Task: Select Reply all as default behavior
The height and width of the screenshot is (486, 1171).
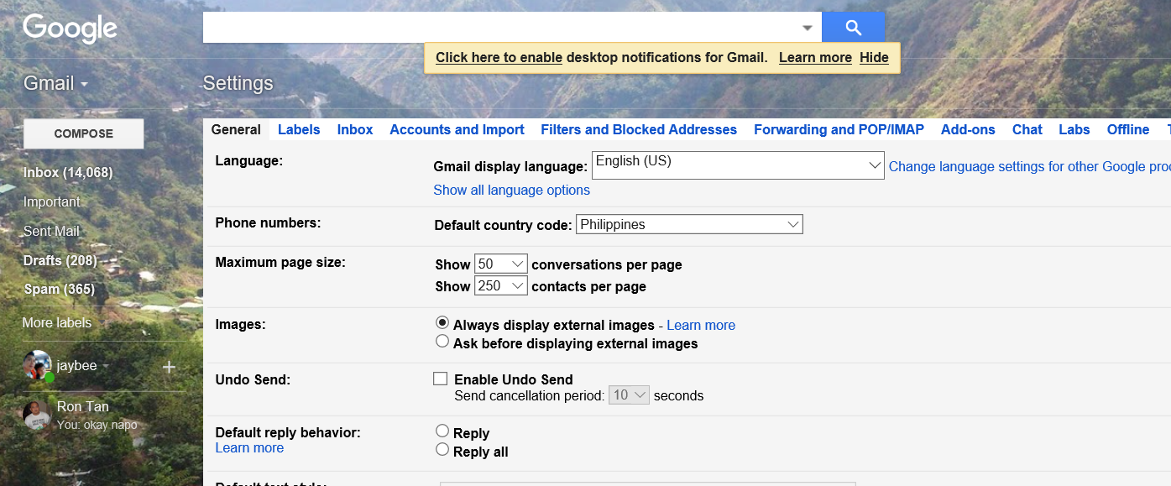Action: click(442, 449)
